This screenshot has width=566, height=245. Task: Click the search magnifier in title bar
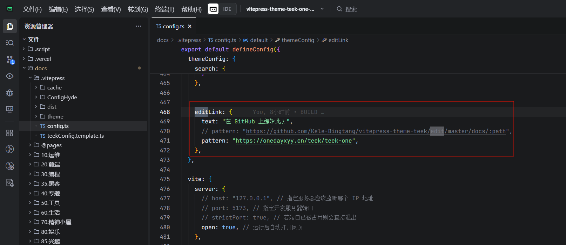339,9
